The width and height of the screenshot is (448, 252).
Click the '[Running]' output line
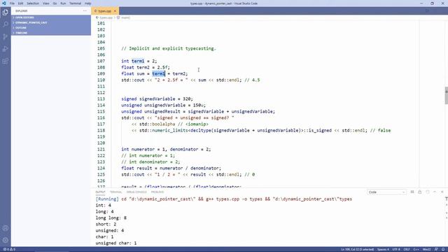point(224,199)
